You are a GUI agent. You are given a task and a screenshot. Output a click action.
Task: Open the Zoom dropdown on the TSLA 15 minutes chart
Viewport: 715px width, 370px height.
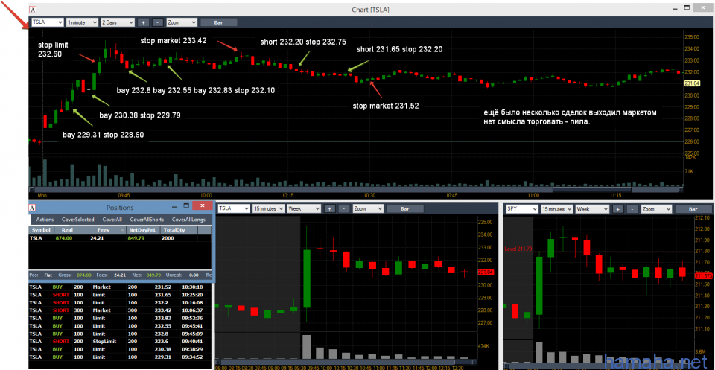click(368, 208)
